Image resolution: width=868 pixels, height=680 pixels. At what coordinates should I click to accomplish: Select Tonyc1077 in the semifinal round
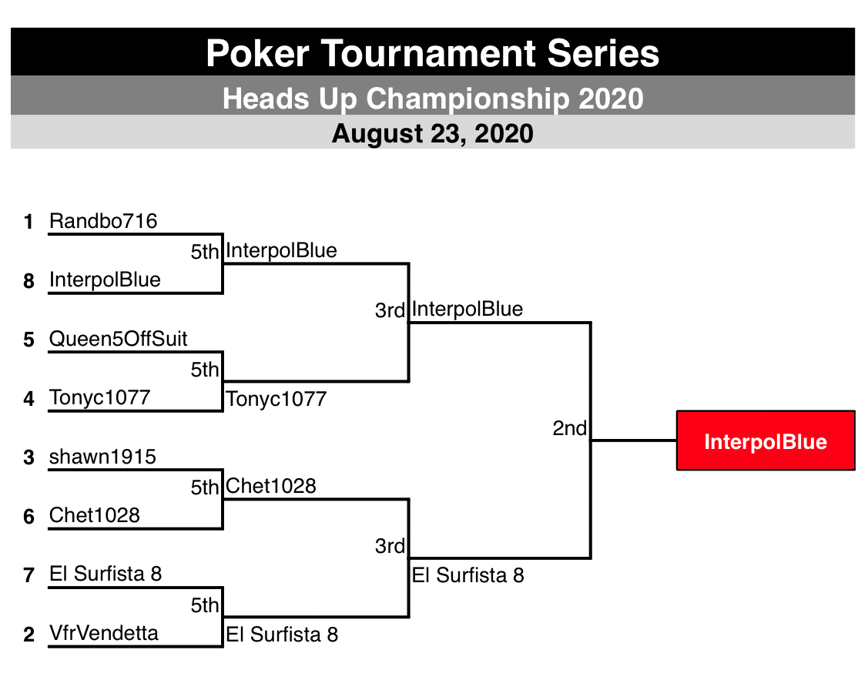[276, 399]
